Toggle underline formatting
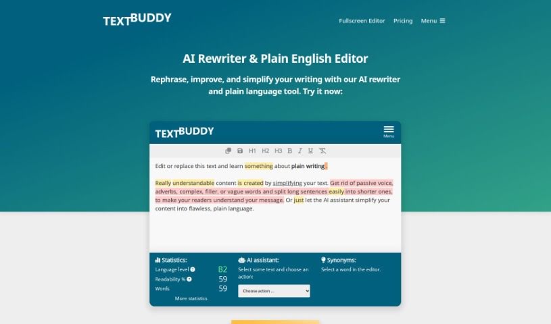The image size is (551, 324). (x=310, y=151)
